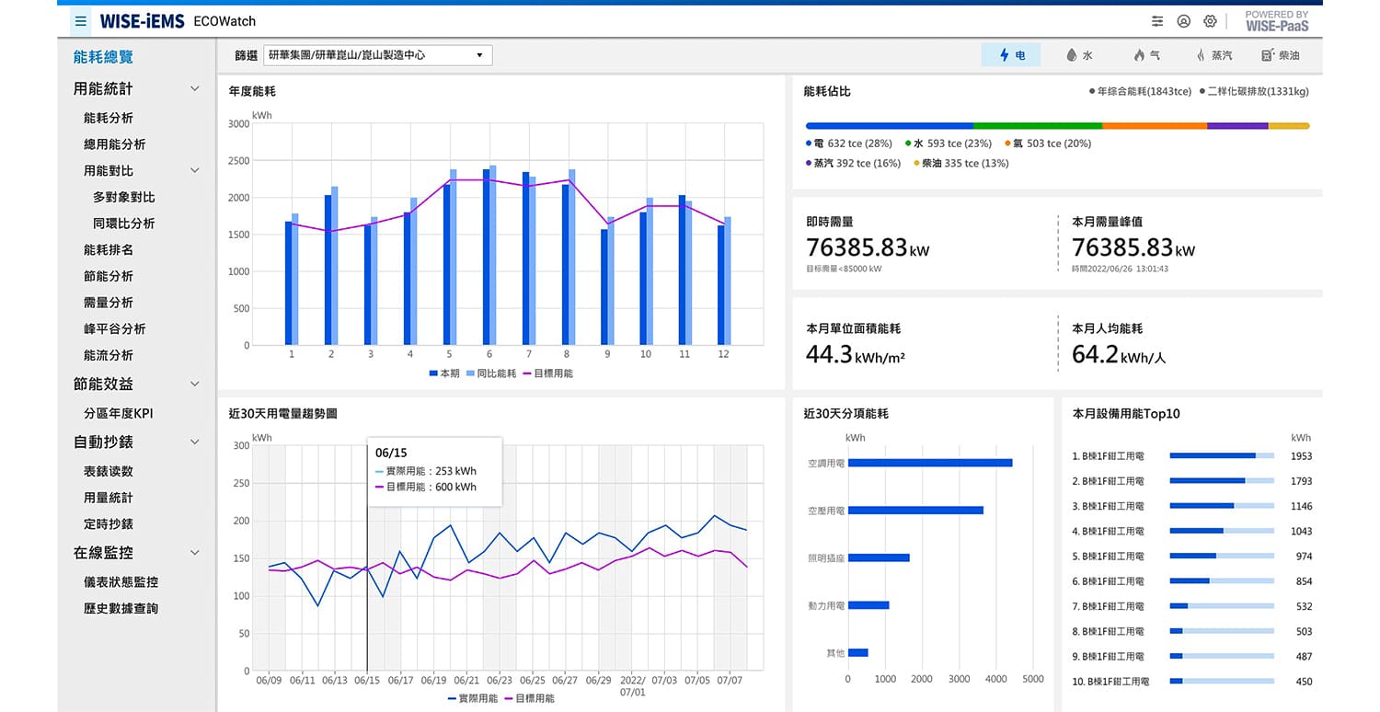Open 定時抄錶 in sidebar
1380x712 pixels.
pos(108,523)
